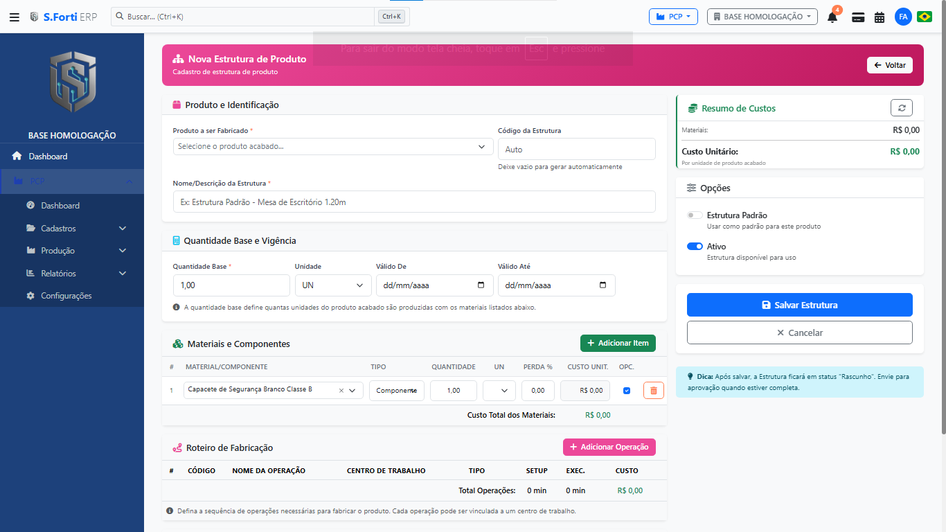Open the Válido De date picker icon

point(481,285)
